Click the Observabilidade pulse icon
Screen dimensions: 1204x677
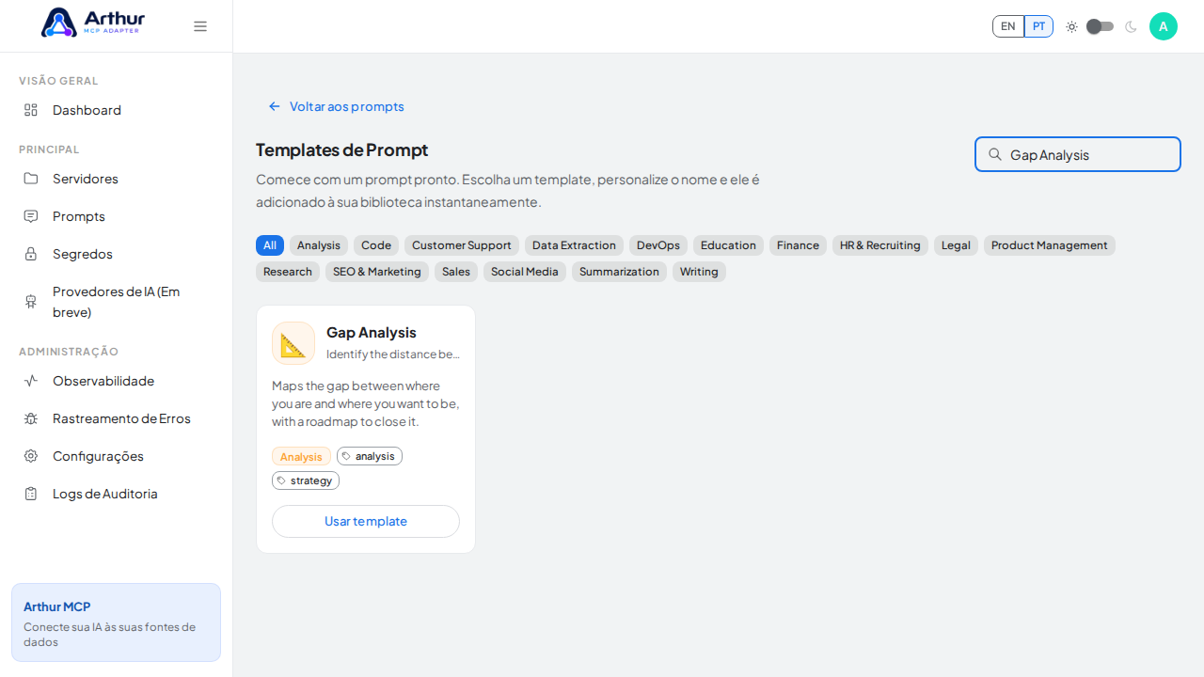tap(31, 381)
